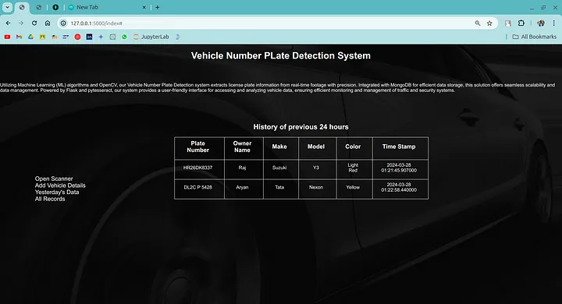Open the All Bookmarks folder
The image size is (562, 304).
(535, 37)
